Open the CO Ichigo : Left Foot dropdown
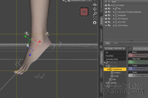The width and height of the screenshot is (148, 98). pyautogui.click(x=115, y=48)
